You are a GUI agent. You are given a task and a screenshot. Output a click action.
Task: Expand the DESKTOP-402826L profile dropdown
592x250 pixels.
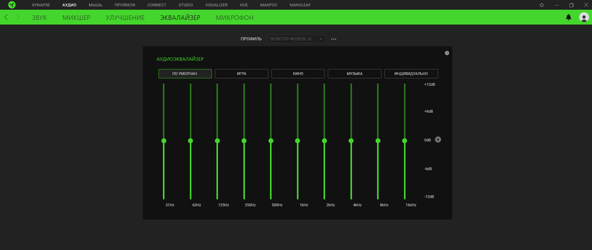click(x=297, y=39)
